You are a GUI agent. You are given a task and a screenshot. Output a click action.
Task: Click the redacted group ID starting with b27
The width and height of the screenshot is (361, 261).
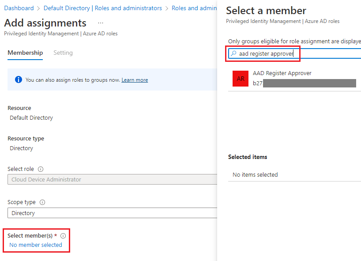coord(305,83)
